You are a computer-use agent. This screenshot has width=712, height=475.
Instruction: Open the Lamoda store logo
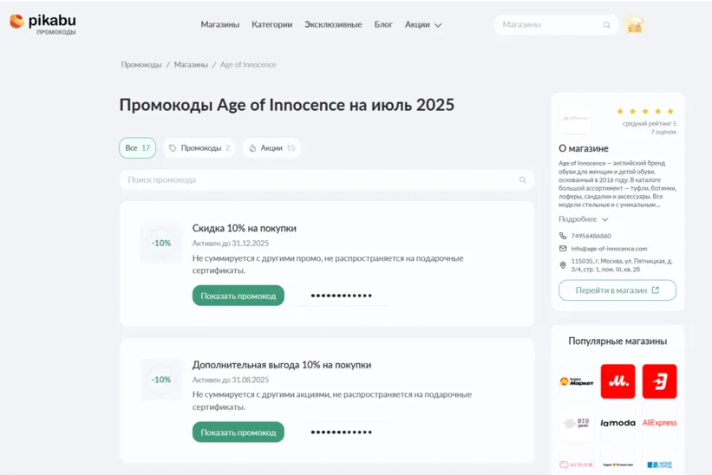[x=617, y=423]
